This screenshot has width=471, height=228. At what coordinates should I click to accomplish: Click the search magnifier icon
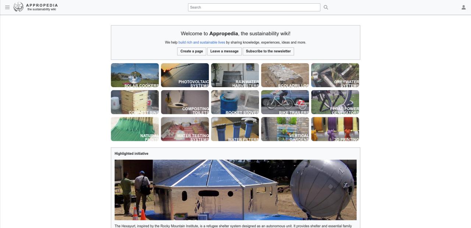[325, 7]
